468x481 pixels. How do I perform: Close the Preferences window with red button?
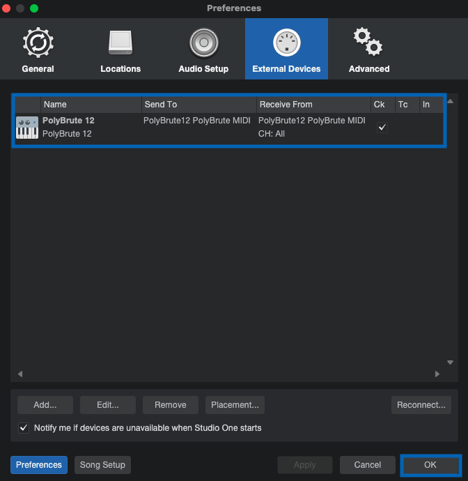(x=6, y=8)
